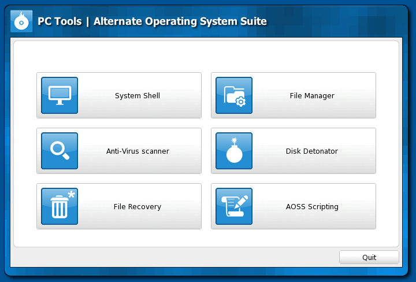
Task: Choose the File Recovery text label
Action: (x=138, y=207)
